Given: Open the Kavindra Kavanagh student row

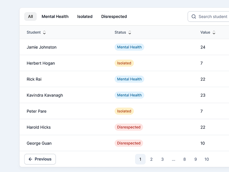Looking at the screenshot, I should (x=45, y=95).
